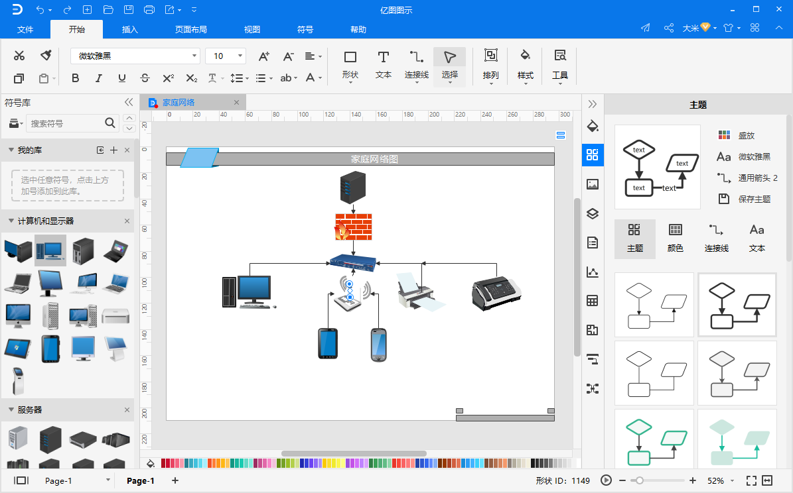Viewport: 793px width, 493px height.
Task: Switch to the 颜色 theme tab
Action: click(x=675, y=239)
